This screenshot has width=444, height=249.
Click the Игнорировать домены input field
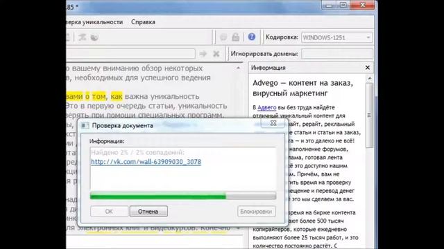coord(337,54)
